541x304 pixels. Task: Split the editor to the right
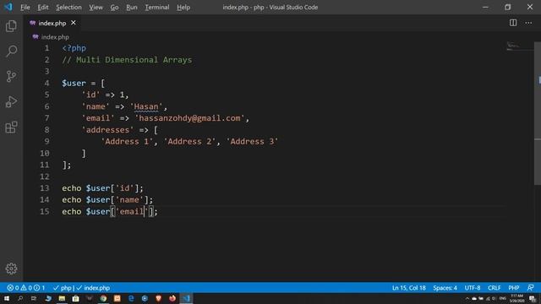513,23
